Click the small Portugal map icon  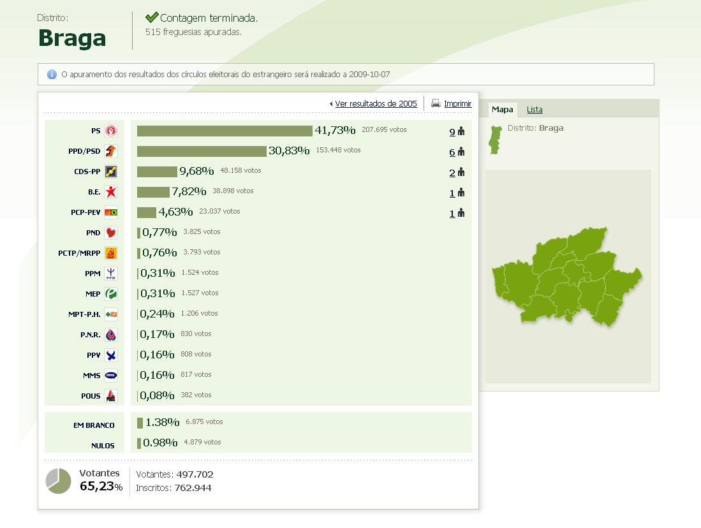click(x=495, y=140)
